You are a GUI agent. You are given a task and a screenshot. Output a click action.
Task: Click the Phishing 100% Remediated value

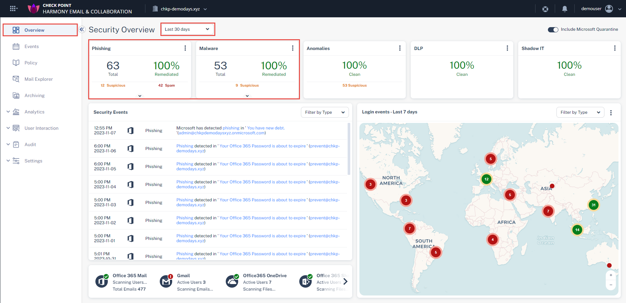[x=167, y=66]
